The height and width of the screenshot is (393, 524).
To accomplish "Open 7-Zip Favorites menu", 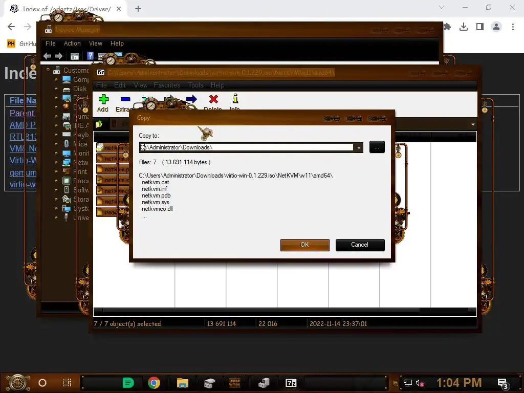I will coord(167,85).
